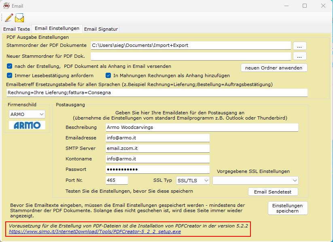
Task: Click the pencil edit icon in toolbar
Action: coord(9,18)
